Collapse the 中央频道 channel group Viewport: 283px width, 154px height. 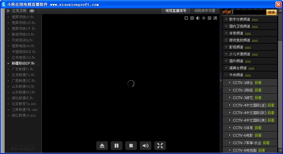tap(226, 75)
